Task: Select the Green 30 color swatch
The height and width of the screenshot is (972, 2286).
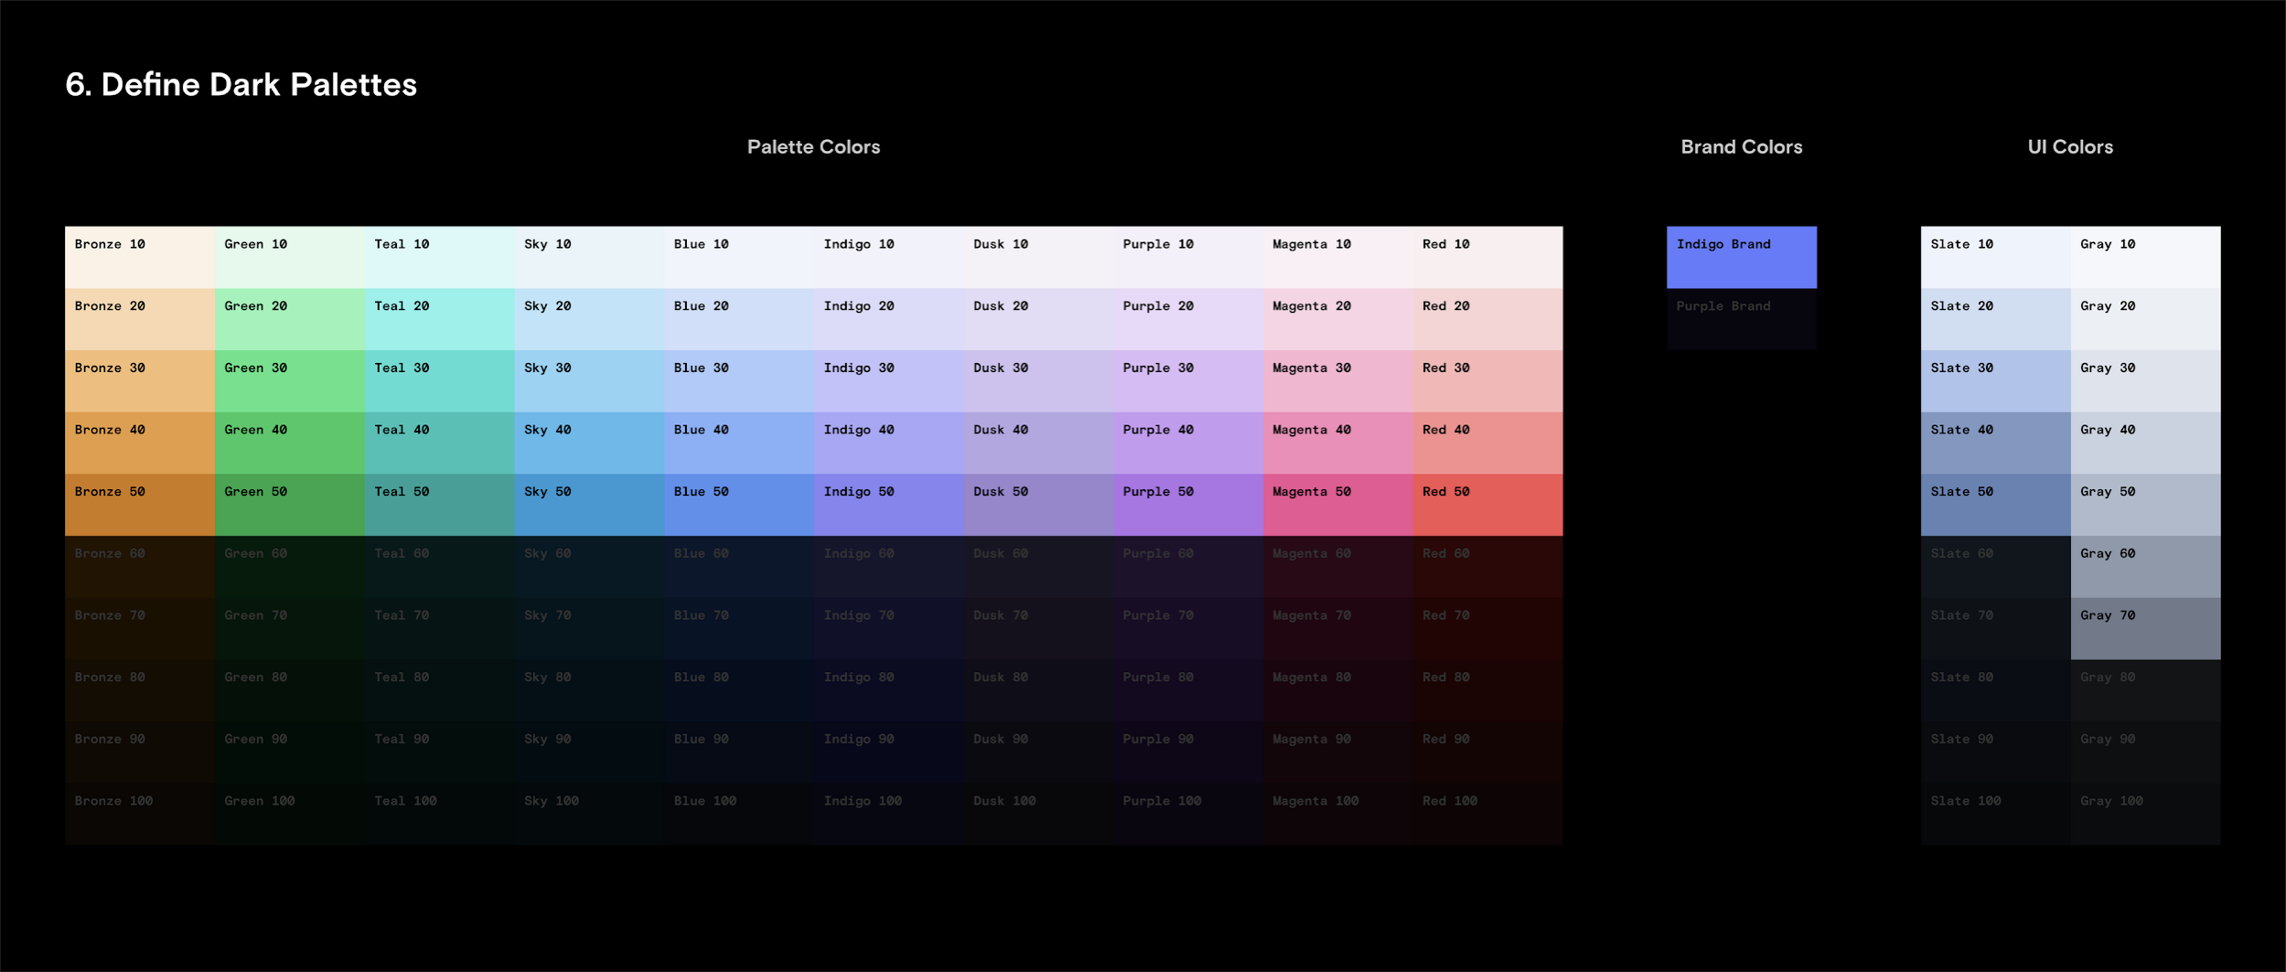Action: (x=290, y=380)
